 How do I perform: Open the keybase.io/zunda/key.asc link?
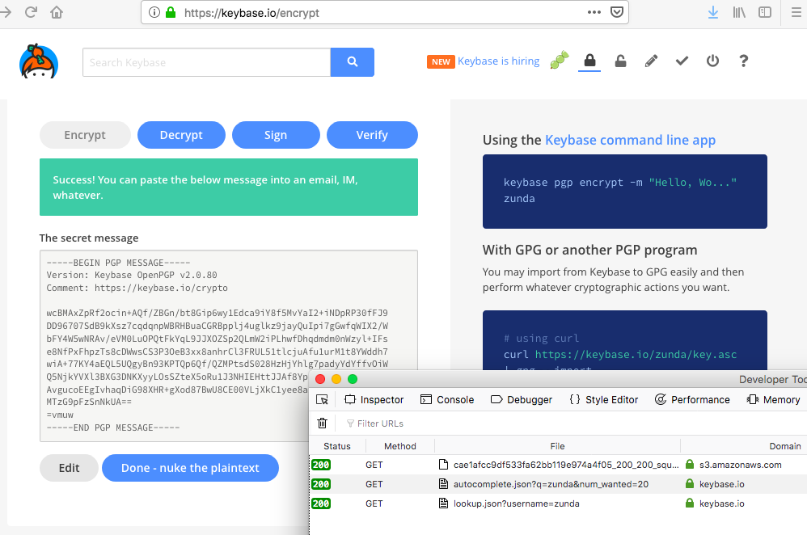[636, 355]
